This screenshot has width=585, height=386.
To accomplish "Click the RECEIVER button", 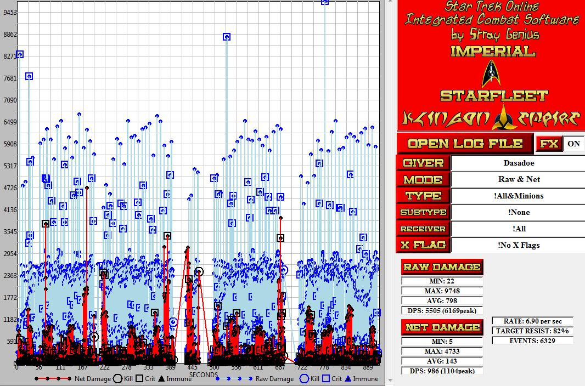I will 423,229.
